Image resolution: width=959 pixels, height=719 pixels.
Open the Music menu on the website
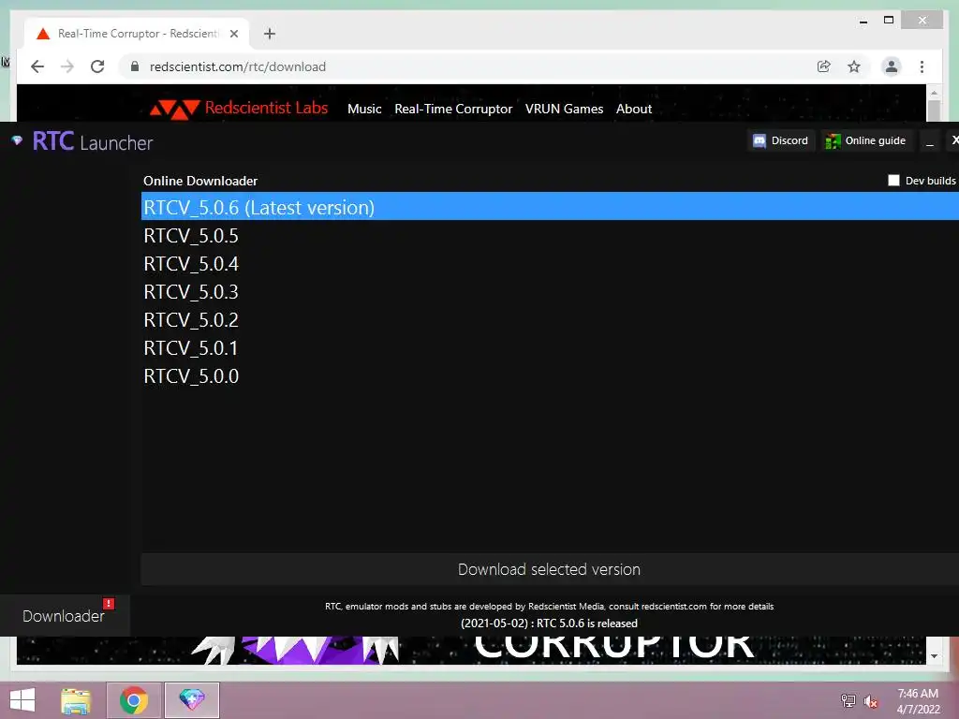[x=364, y=109]
